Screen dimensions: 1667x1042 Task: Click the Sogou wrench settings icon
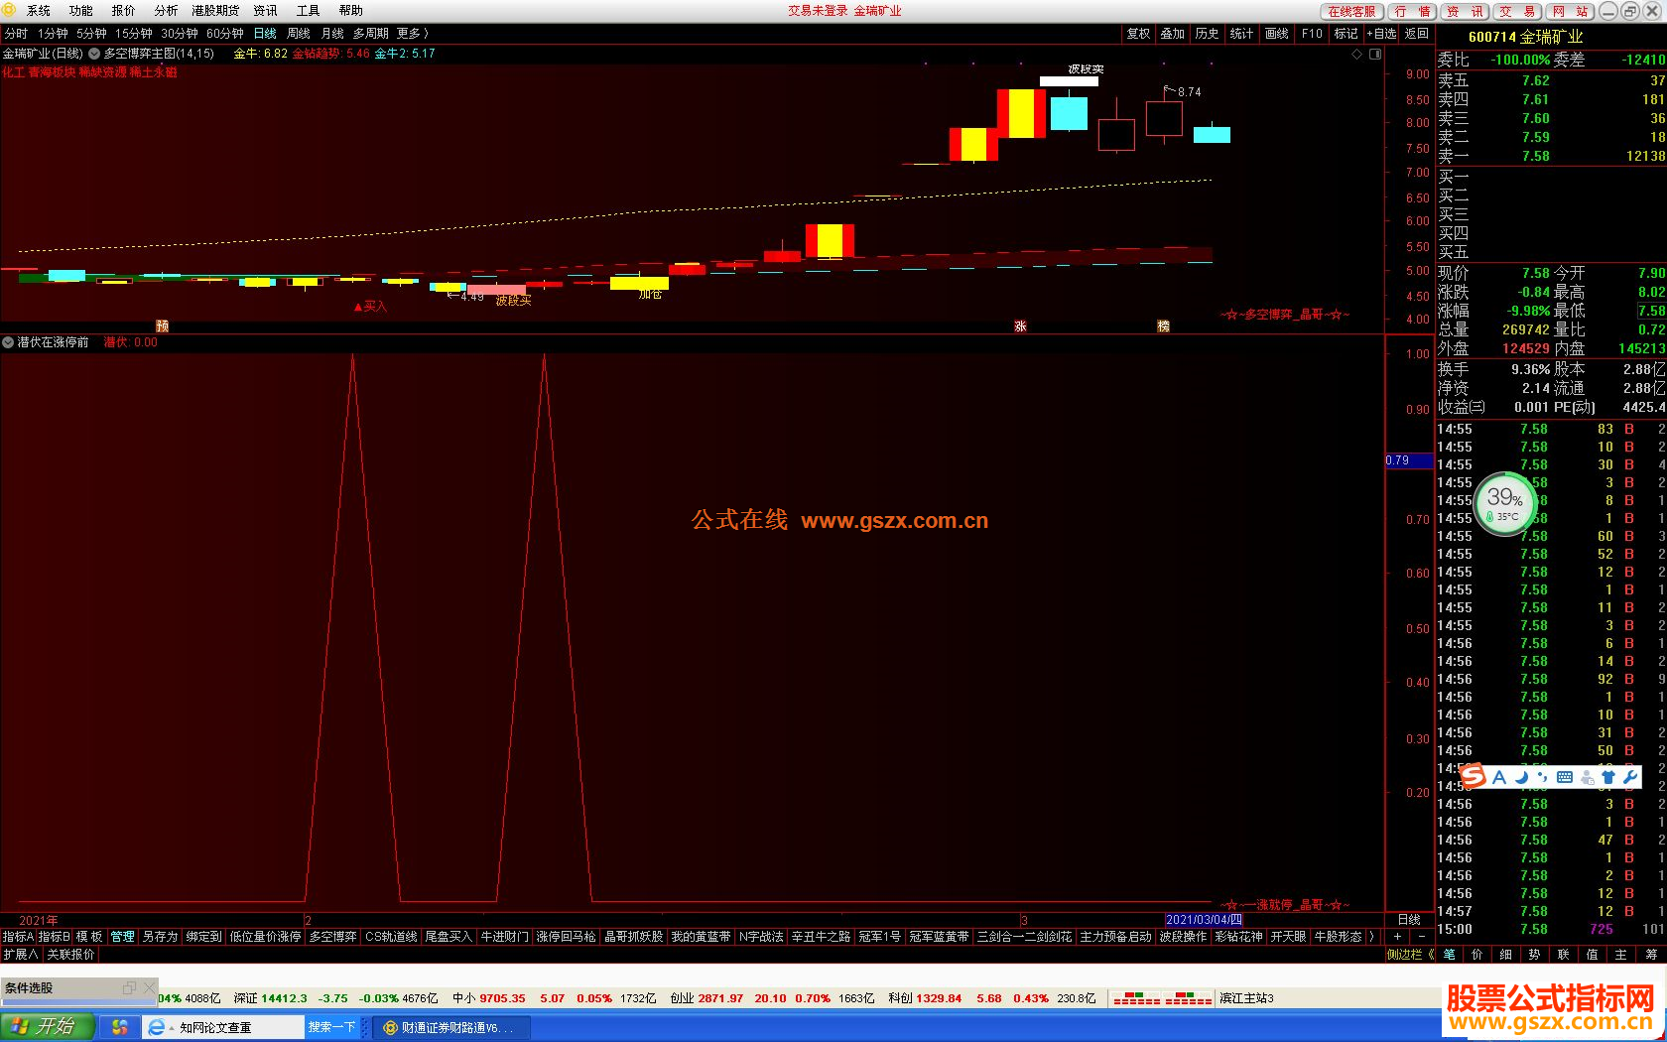pos(1630,777)
